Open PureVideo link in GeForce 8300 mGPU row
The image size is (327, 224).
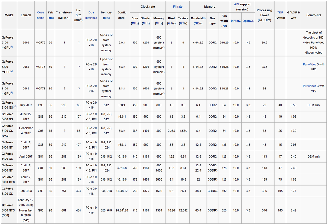pos(309,86)
